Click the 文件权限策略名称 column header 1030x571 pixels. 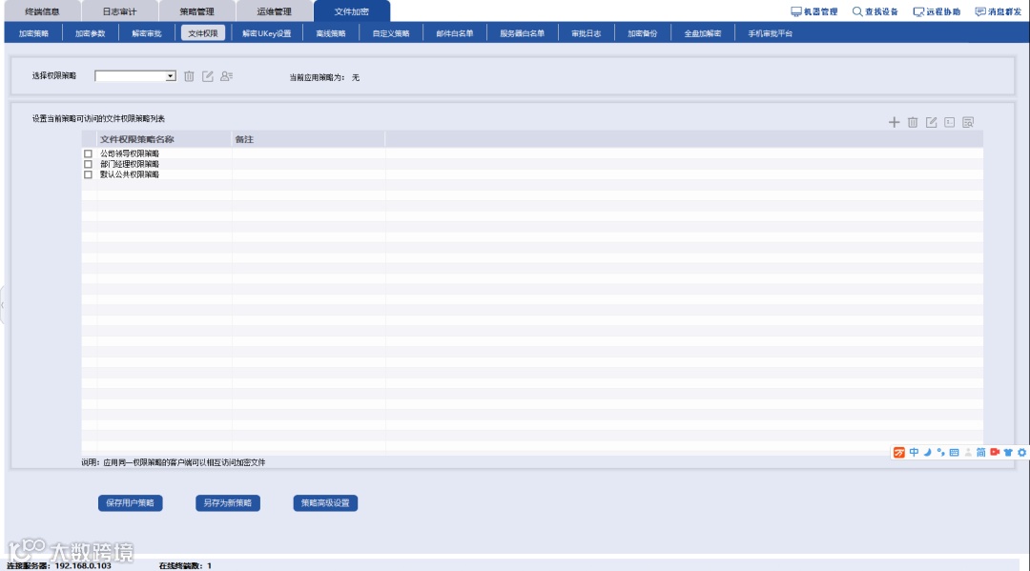[x=164, y=139]
